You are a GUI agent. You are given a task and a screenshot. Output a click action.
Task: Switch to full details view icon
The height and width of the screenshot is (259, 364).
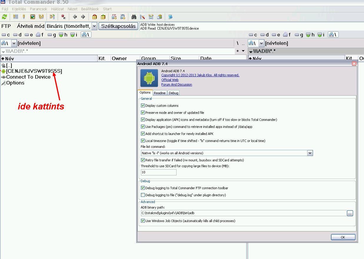point(24,17)
